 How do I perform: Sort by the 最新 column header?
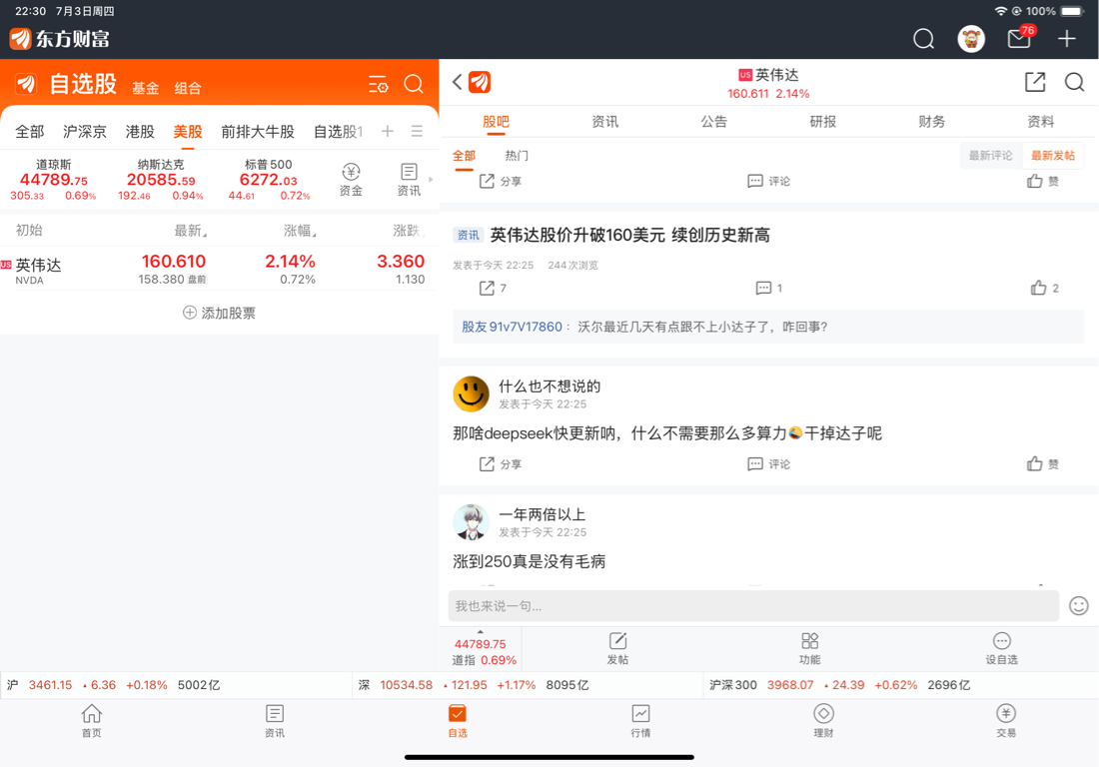tap(190, 231)
